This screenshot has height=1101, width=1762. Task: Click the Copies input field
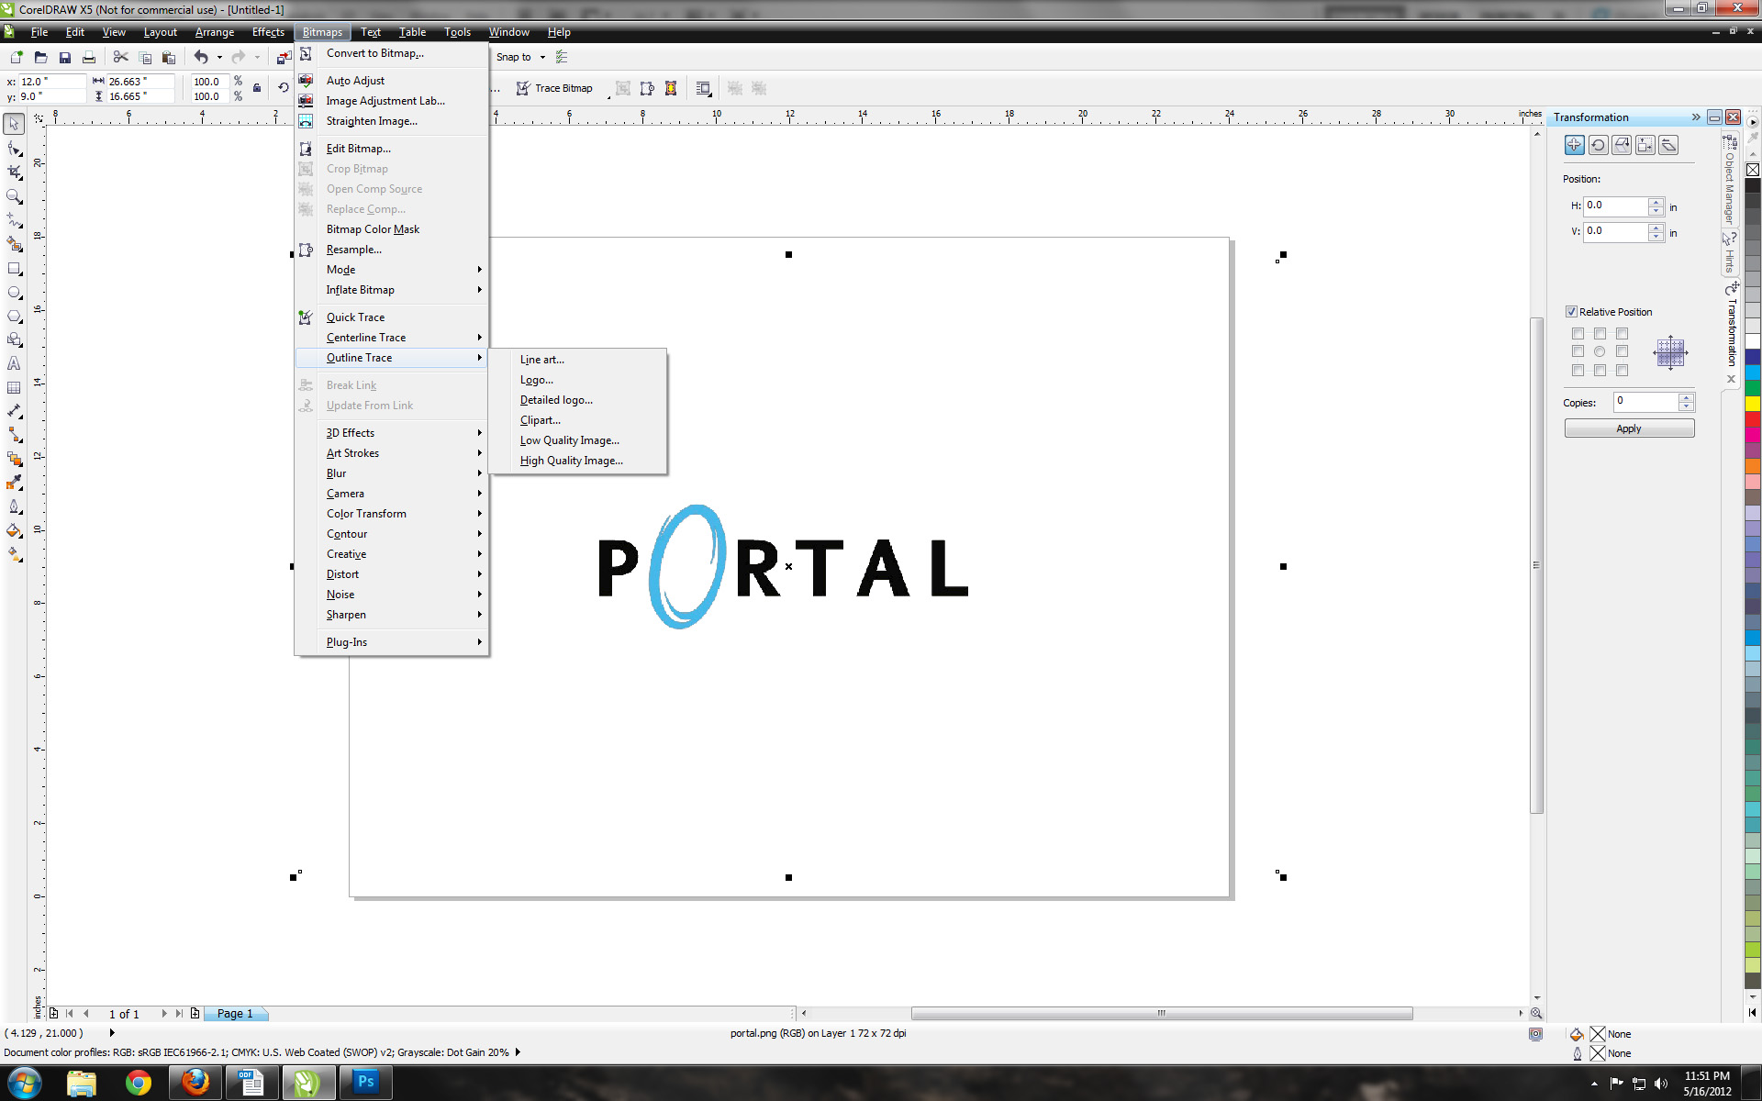click(x=1647, y=402)
